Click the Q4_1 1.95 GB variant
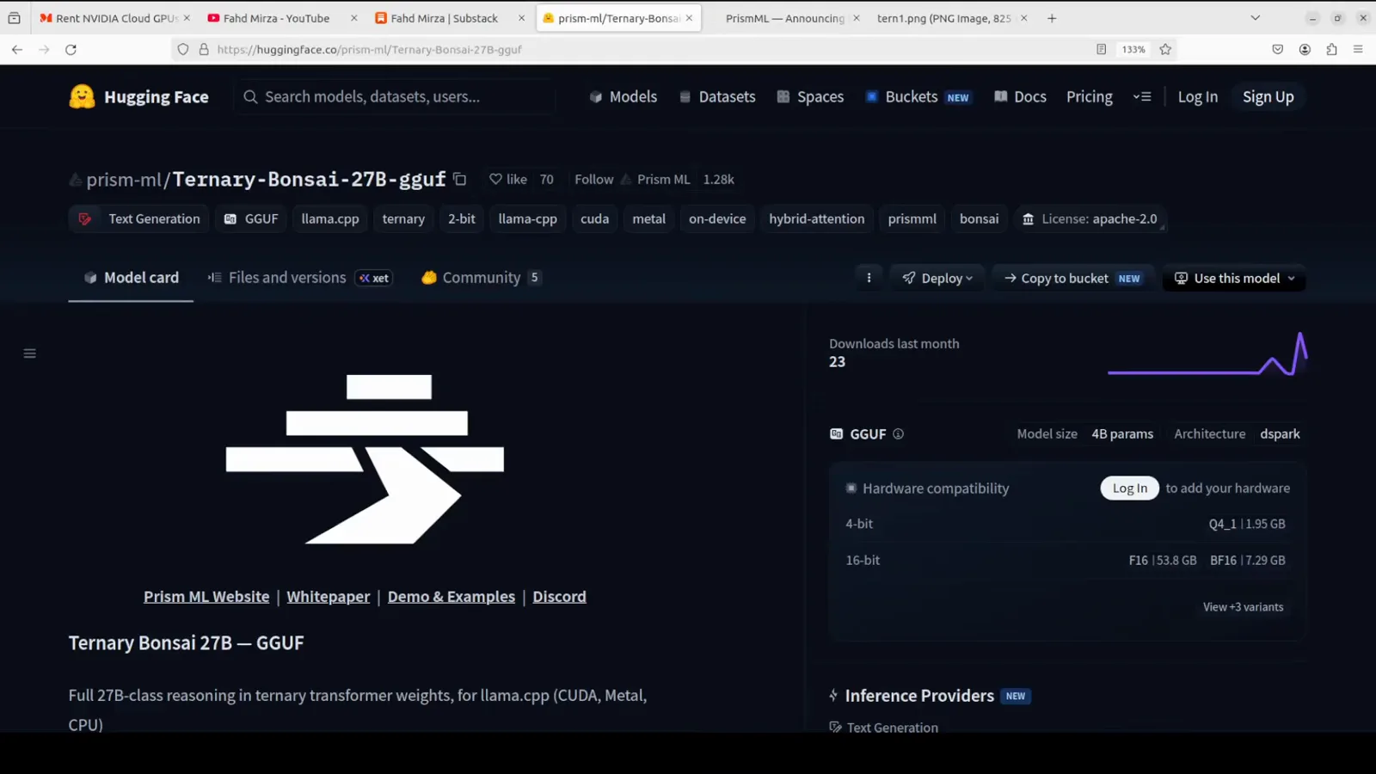Image resolution: width=1376 pixels, height=774 pixels. (x=1246, y=524)
